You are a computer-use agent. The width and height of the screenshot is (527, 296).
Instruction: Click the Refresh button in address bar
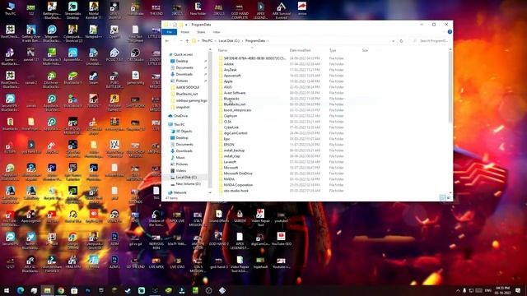(x=401, y=41)
